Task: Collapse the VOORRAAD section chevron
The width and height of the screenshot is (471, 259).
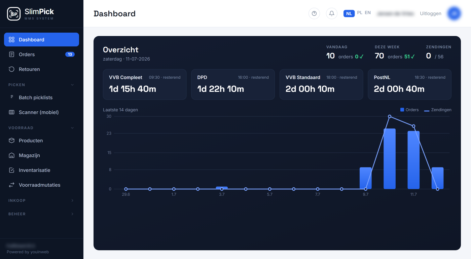Action: coord(72,128)
